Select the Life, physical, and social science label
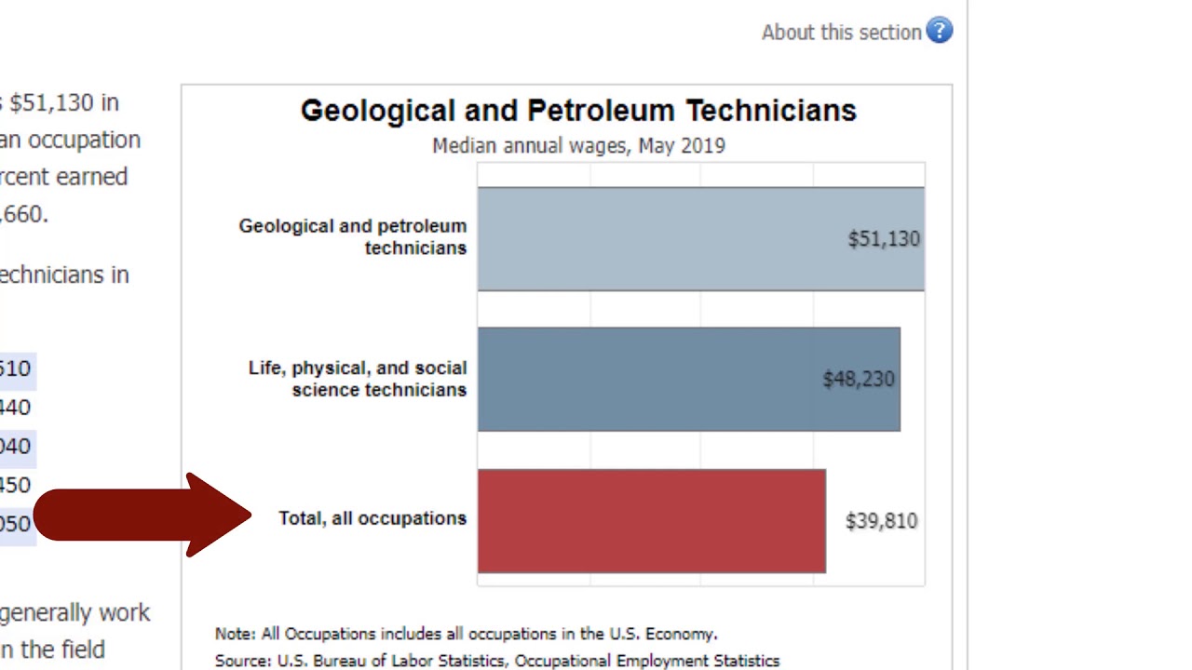 (x=358, y=379)
